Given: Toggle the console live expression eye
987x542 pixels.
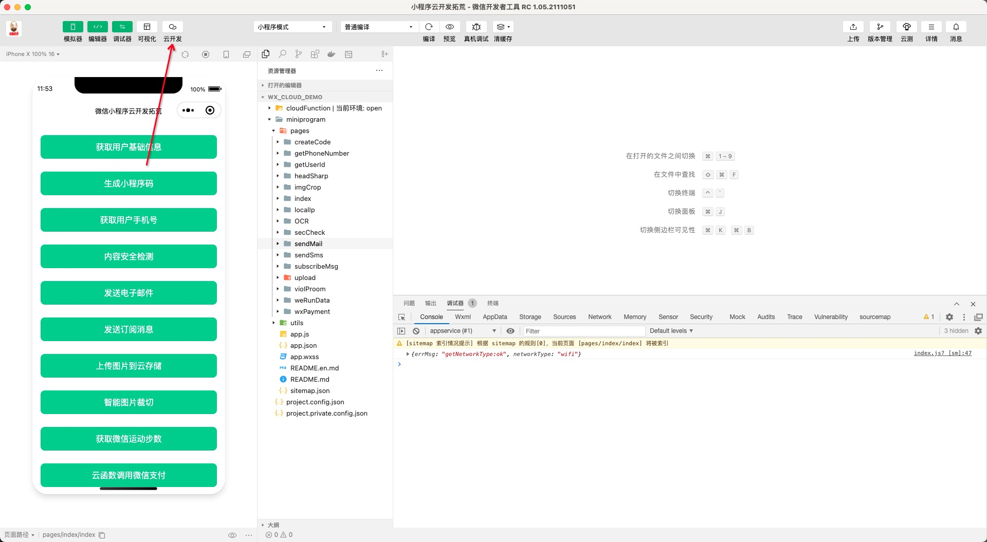Looking at the screenshot, I should click(510, 331).
